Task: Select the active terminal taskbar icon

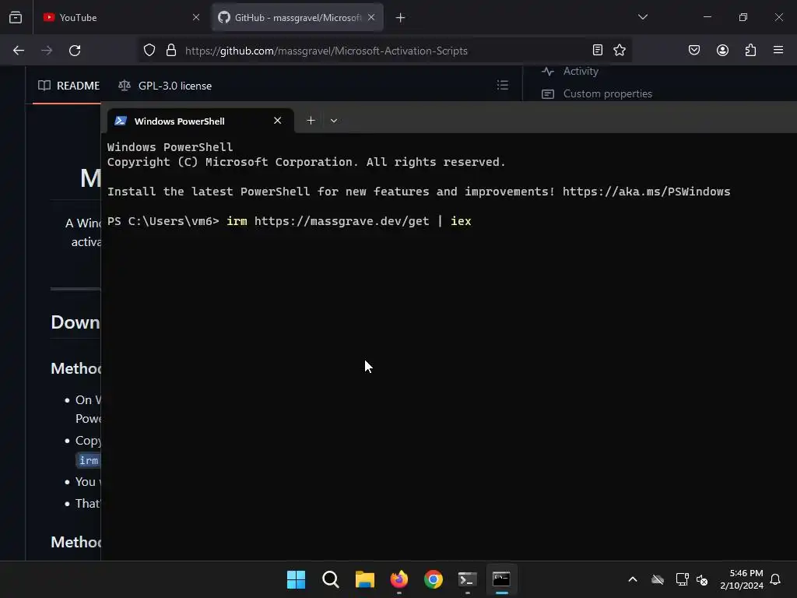Action: click(x=501, y=579)
